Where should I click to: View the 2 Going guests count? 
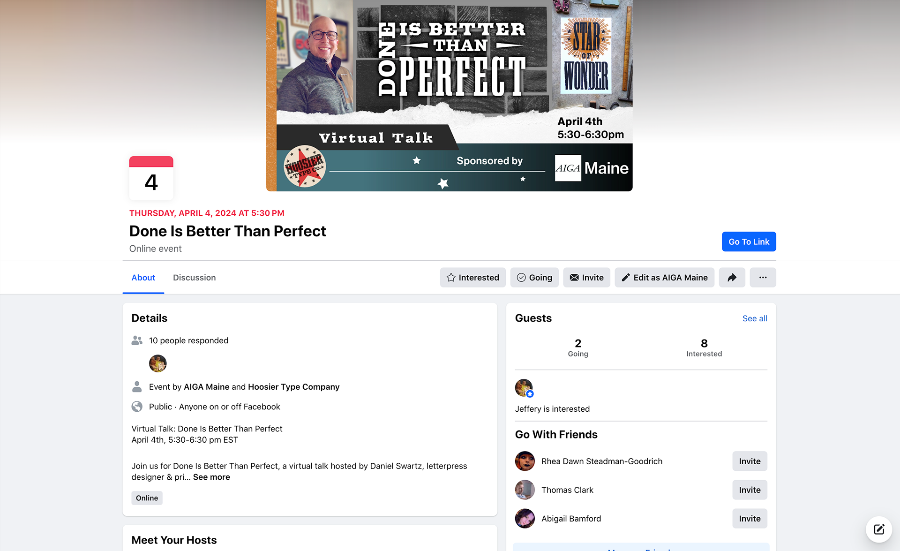(x=578, y=348)
